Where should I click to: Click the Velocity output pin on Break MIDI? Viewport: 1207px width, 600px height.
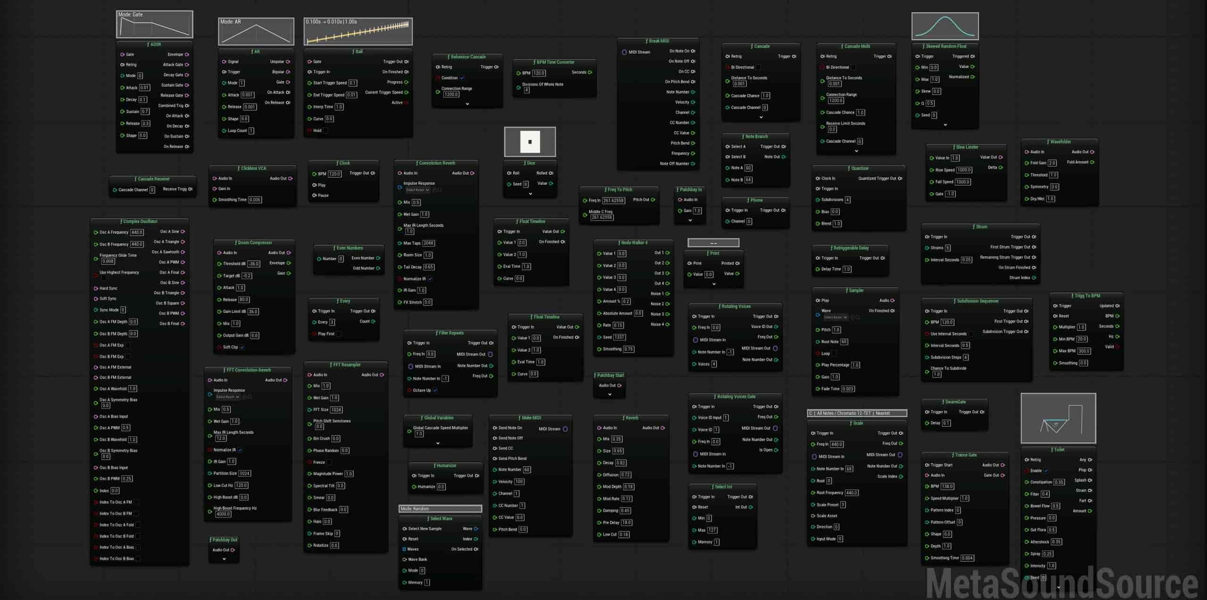693,102
